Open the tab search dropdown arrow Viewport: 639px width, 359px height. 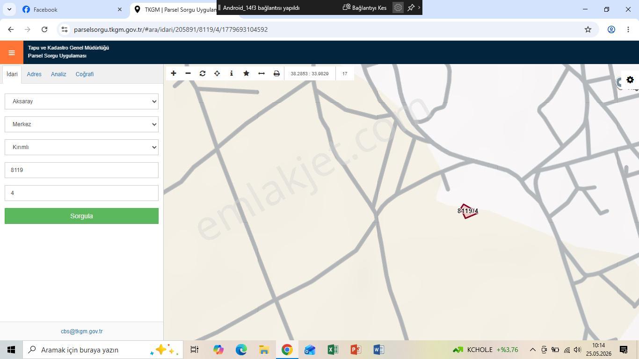[x=9, y=9]
